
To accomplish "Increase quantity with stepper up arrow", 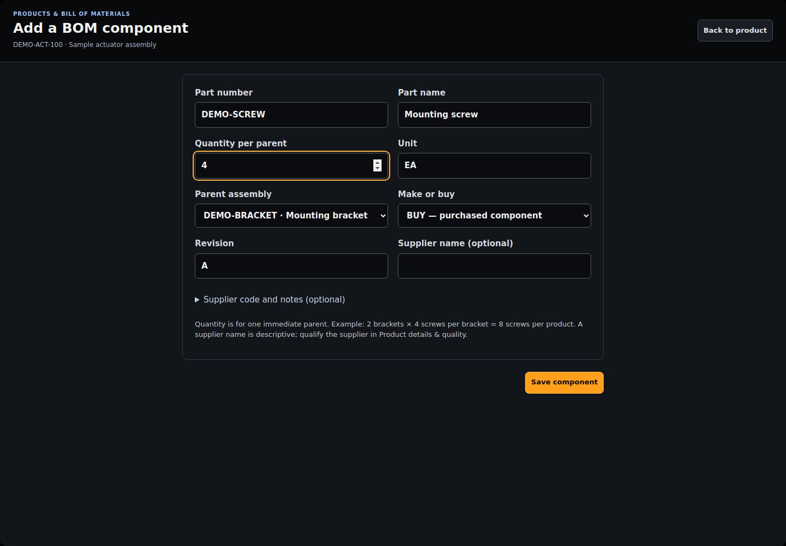I will (x=377, y=162).
